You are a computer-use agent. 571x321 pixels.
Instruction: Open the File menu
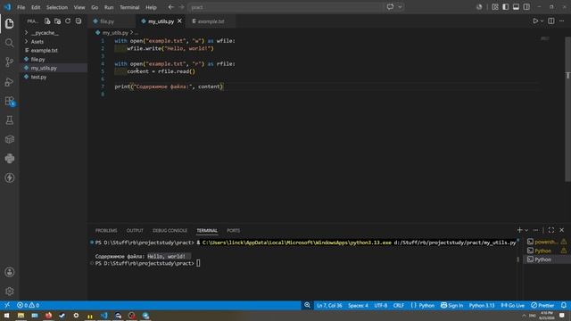[x=21, y=7]
